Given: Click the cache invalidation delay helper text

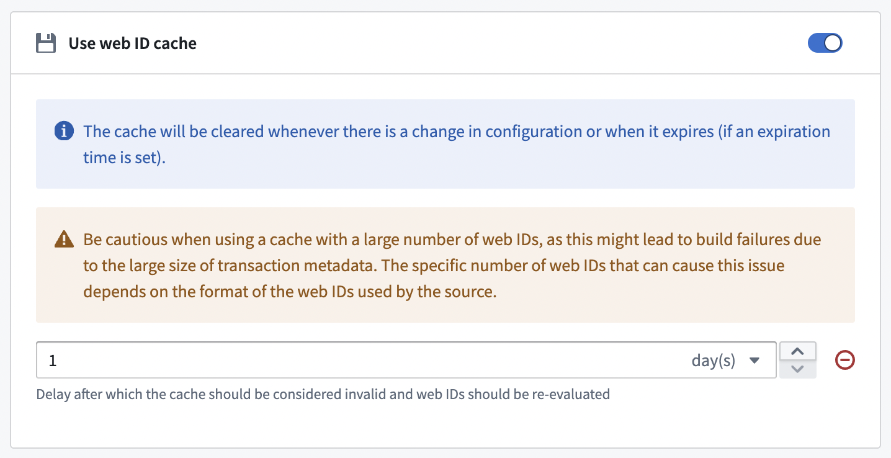Looking at the screenshot, I should tap(323, 393).
